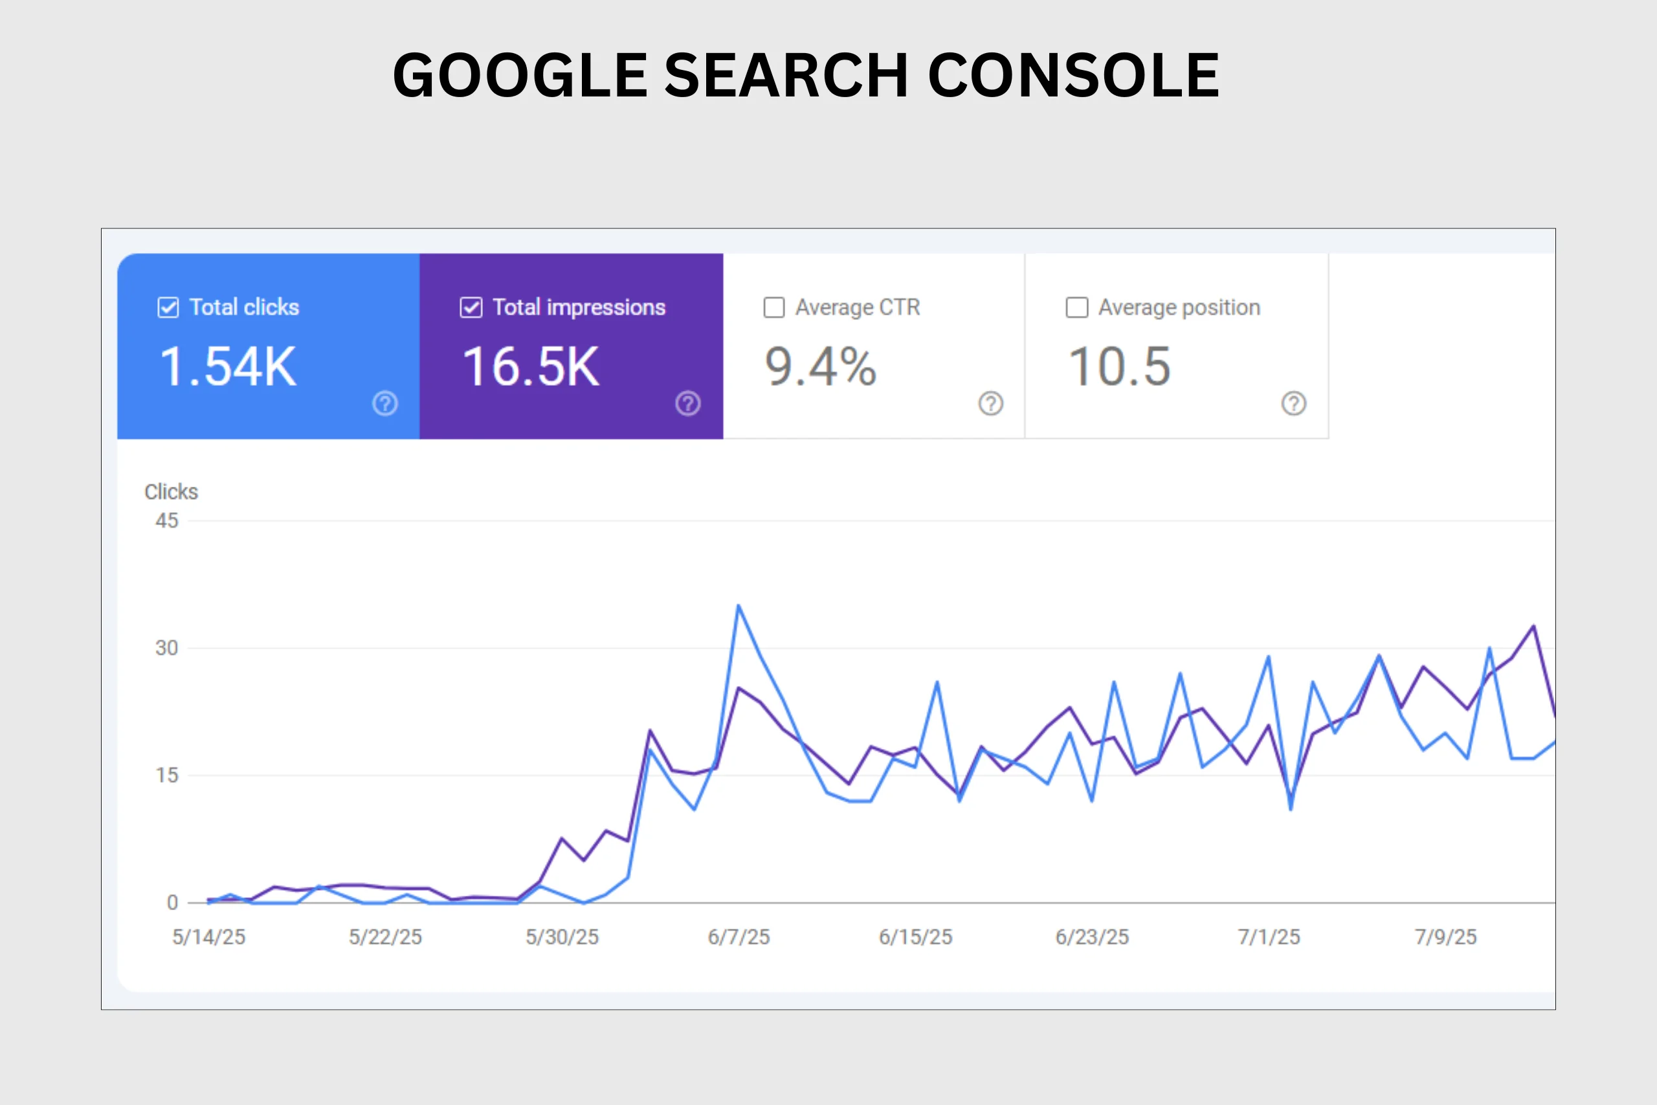The width and height of the screenshot is (1657, 1105).
Task: Enable the Average position checkbox
Action: click(1076, 308)
